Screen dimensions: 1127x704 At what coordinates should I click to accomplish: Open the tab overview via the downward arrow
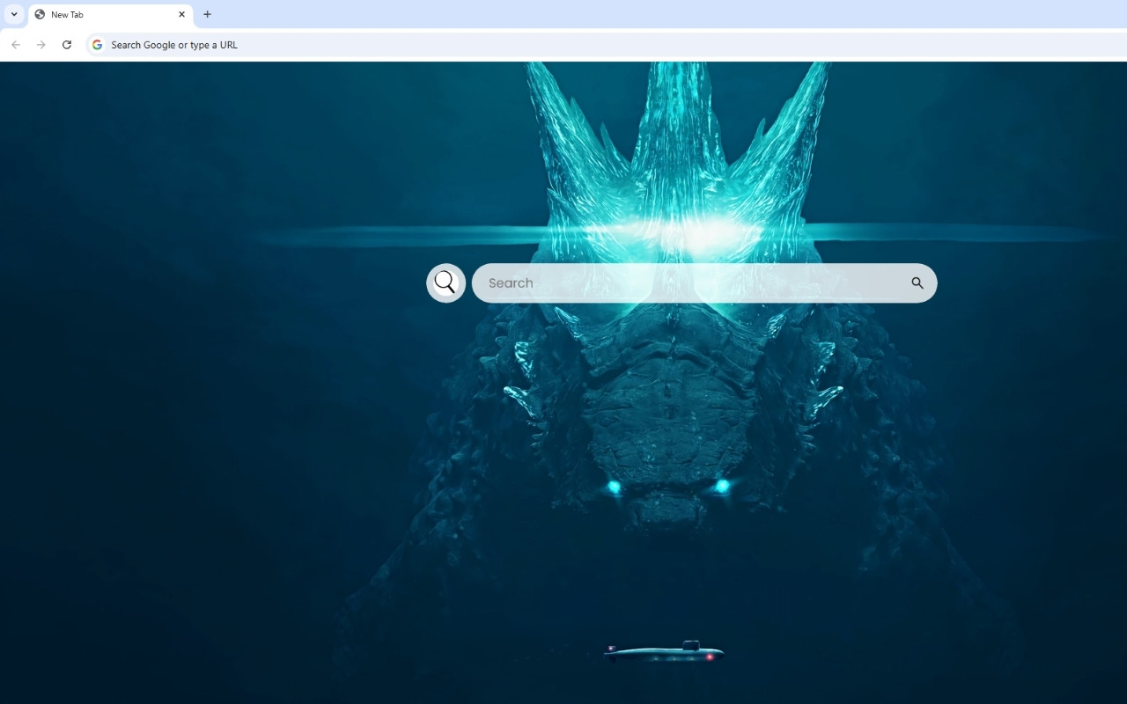(13, 14)
